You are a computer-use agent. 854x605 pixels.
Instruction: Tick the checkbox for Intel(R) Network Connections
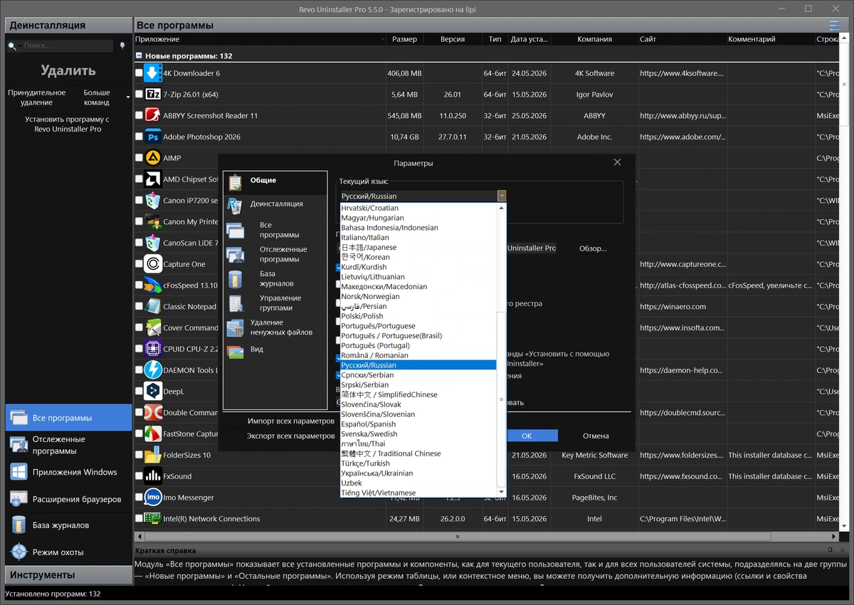pos(139,519)
